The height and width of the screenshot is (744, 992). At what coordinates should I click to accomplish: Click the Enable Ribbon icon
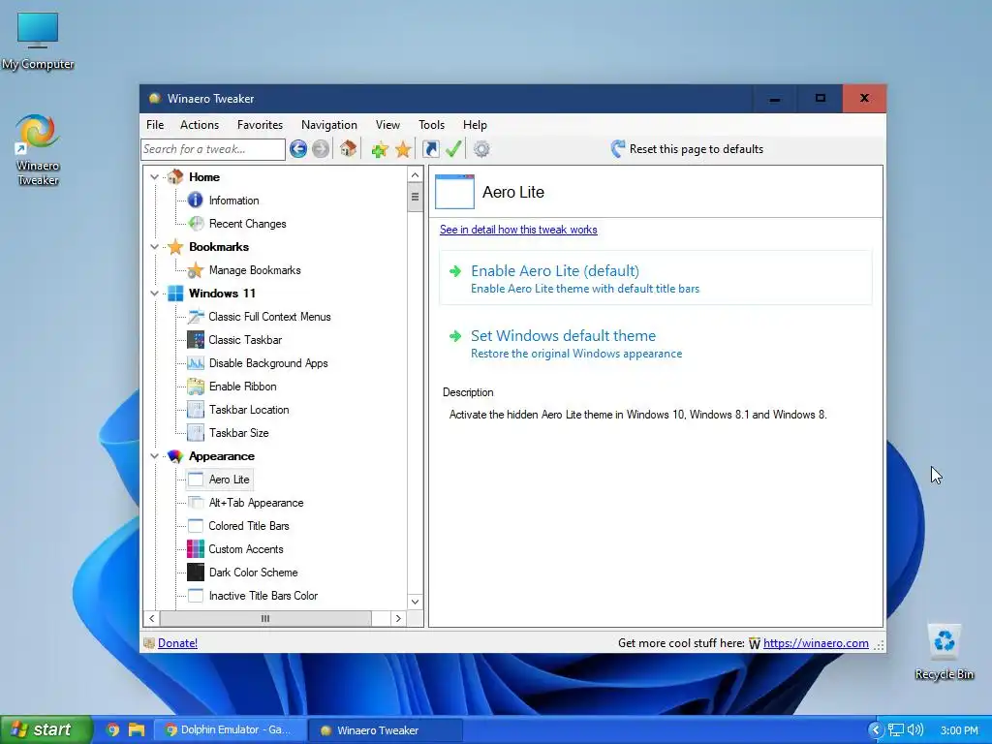pos(196,387)
